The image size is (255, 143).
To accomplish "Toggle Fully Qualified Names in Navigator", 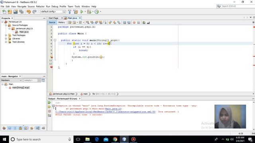I will click(x=32, y=128).
